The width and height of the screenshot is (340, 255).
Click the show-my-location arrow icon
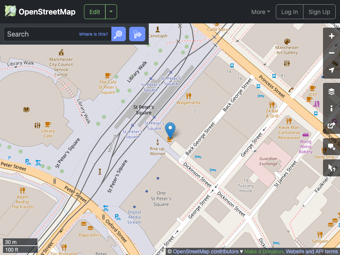[331, 70]
